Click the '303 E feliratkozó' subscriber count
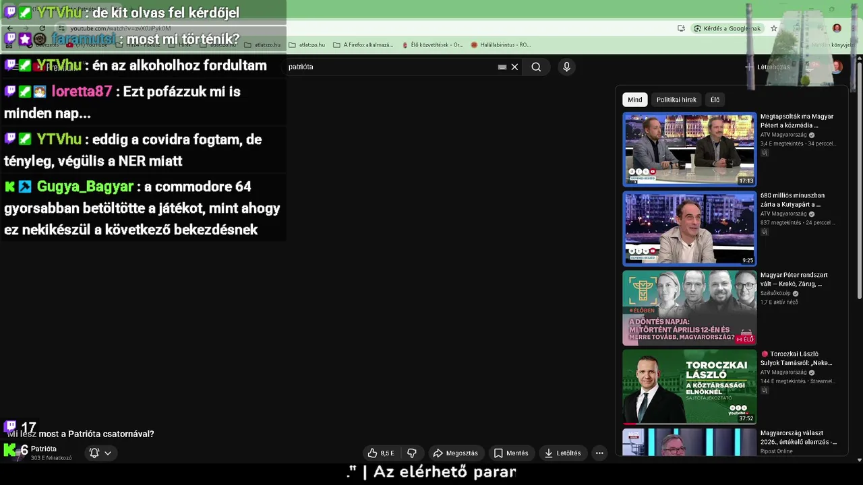 pos(51,458)
